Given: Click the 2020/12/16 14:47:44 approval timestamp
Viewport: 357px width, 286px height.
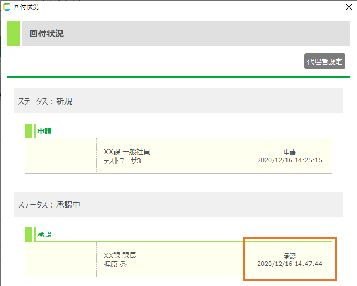Looking at the screenshot, I should pyautogui.click(x=289, y=264).
